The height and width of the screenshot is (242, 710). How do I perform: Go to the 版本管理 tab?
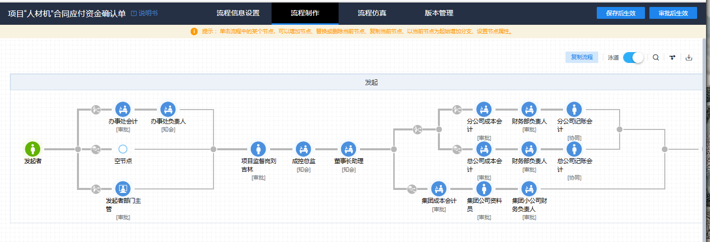click(439, 13)
